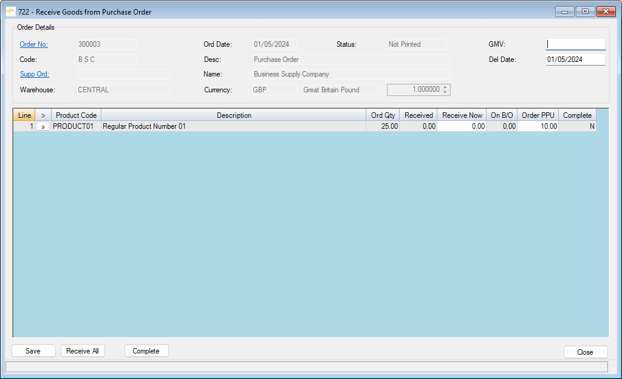This screenshot has width=622, height=379.
Task: Click the Description column header
Action: (x=234, y=115)
